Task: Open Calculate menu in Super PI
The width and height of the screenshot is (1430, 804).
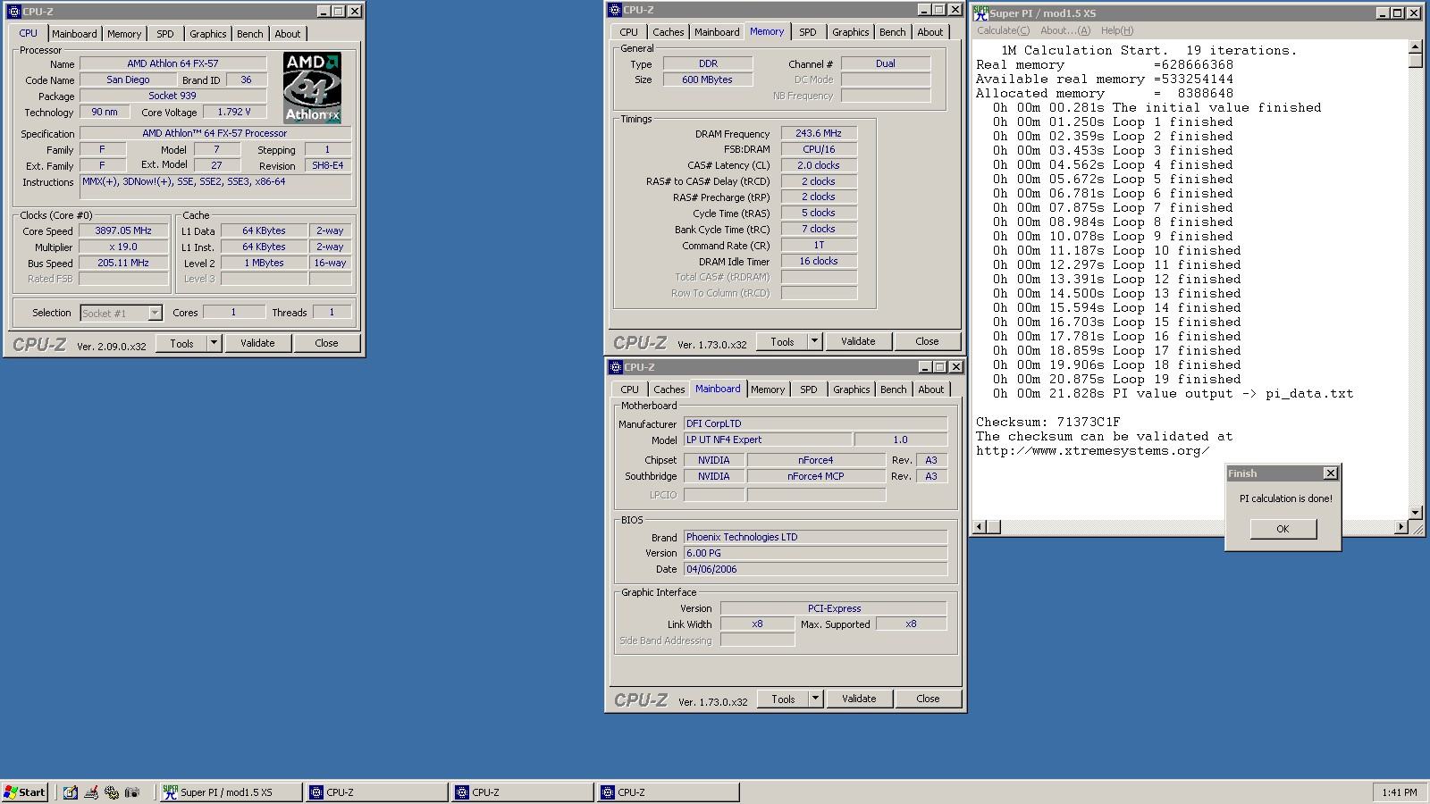Action: tap(1003, 30)
